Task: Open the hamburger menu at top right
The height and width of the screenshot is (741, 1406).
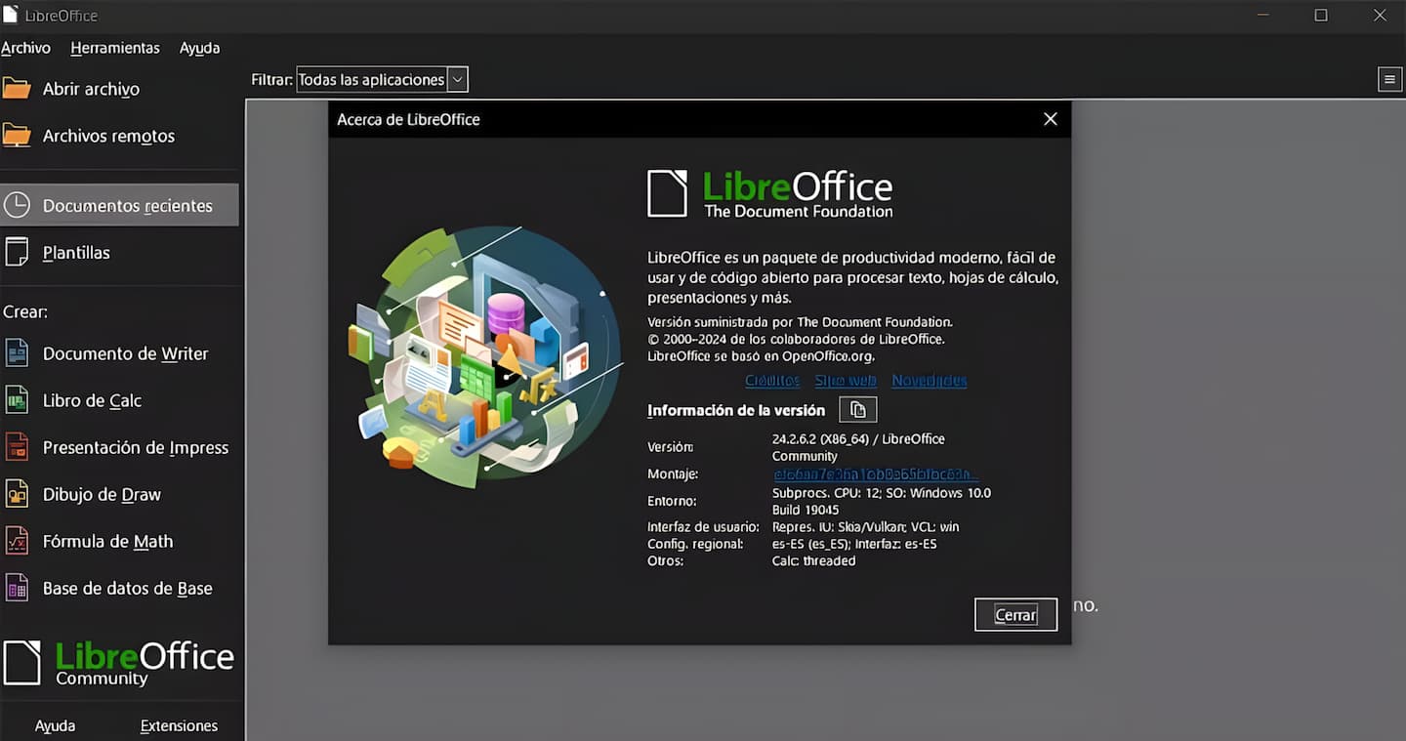Action: (x=1389, y=80)
